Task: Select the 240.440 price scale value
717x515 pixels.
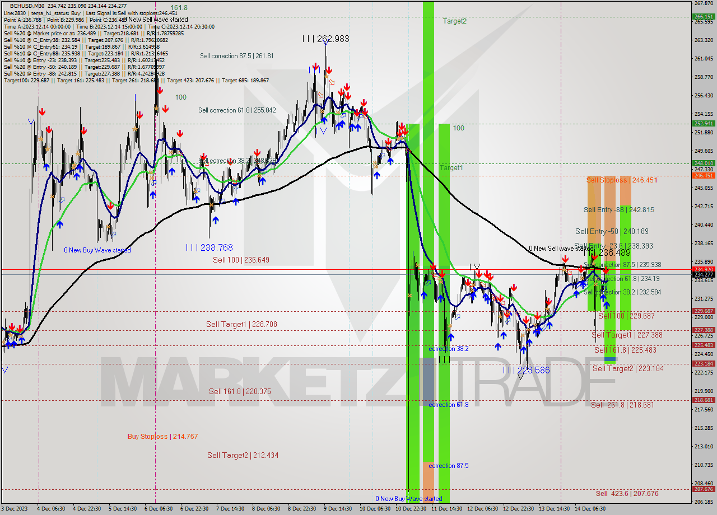Action: (704, 224)
